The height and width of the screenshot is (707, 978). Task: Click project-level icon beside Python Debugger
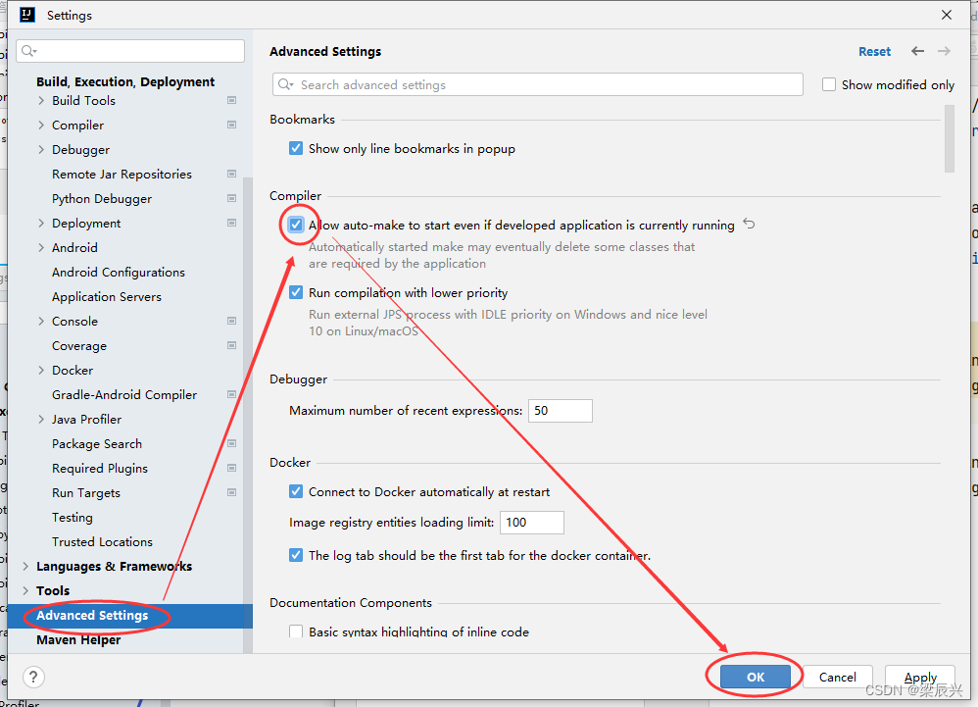[x=232, y=198]
